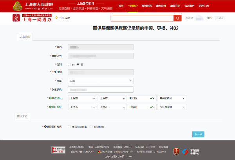Click the 姓名 name field
Screen dimensions: 235x160
click(x=101, y=47)
